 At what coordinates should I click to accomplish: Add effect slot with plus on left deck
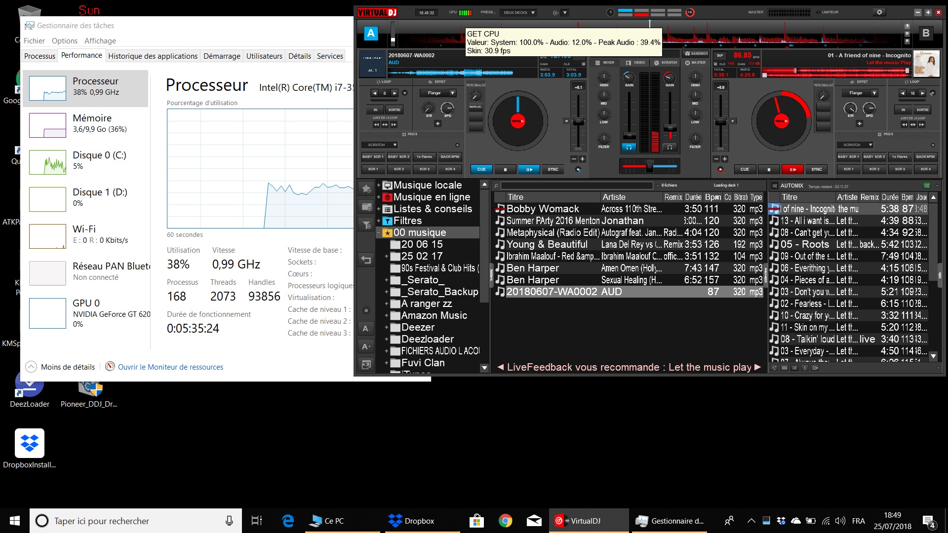[437, 124]
